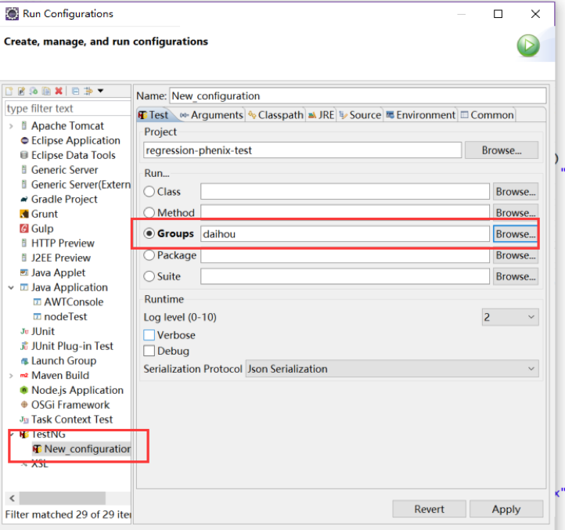
Task: Click the green Run icon at top right
Action: click(x=528, y=45)
